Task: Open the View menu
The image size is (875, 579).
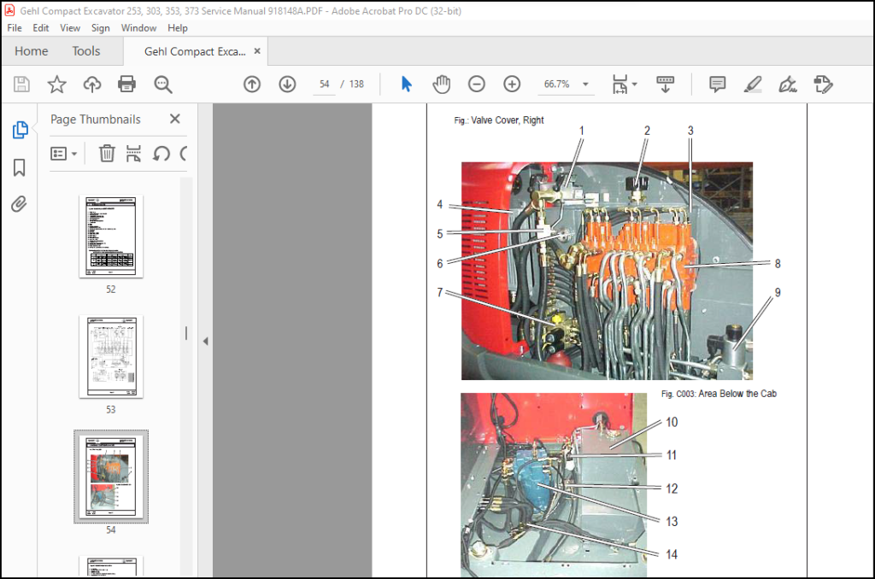Action: pos(70,28)
